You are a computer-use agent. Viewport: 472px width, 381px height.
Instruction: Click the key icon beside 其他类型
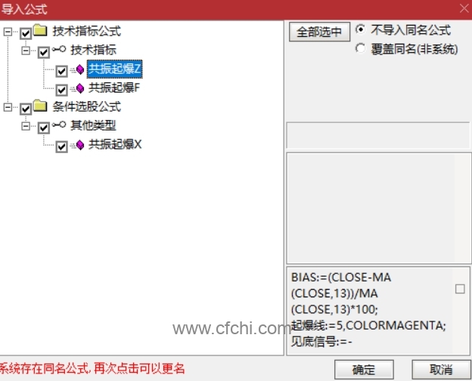tap(59, 124)
